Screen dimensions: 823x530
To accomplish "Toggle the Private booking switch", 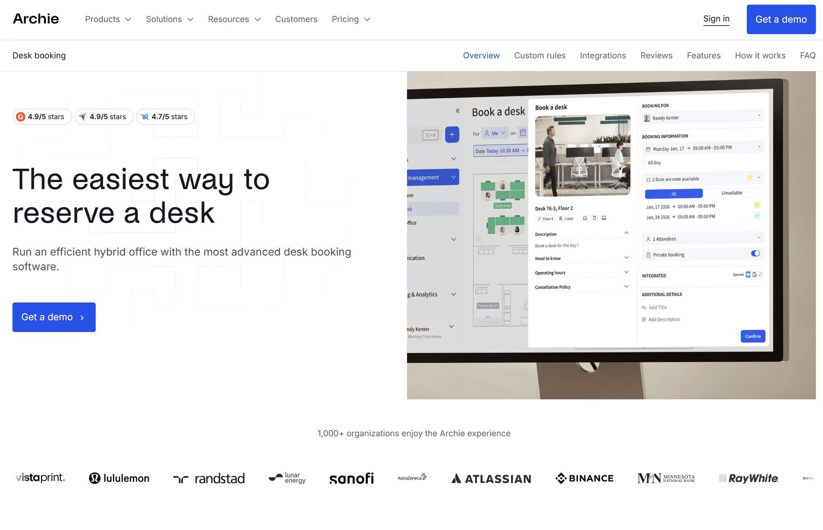I will pyautogui.click(x=755, y=253).
